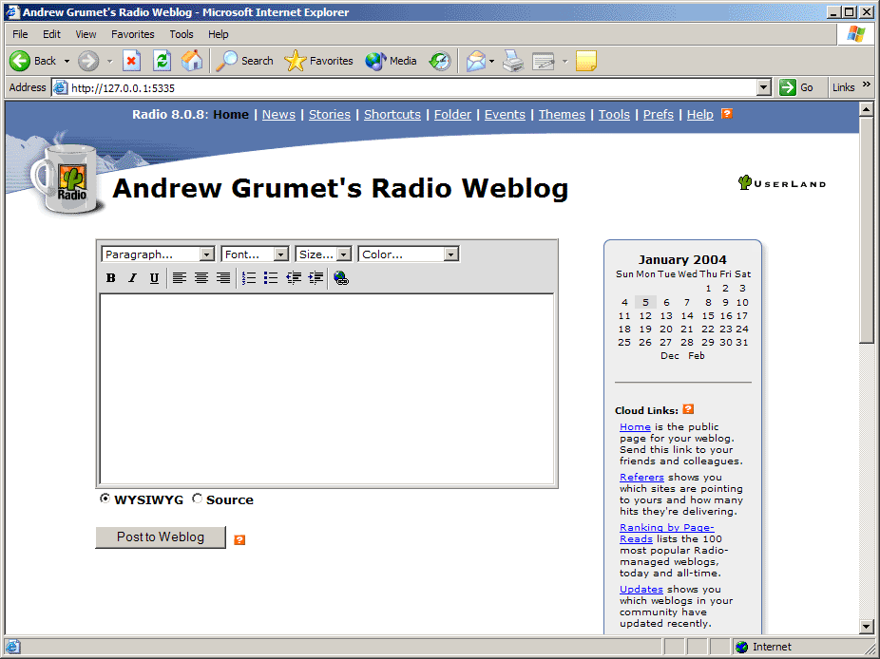Click the address bar URL field
The height and width of the screenshot is (659, 880).
pos(404,87)
